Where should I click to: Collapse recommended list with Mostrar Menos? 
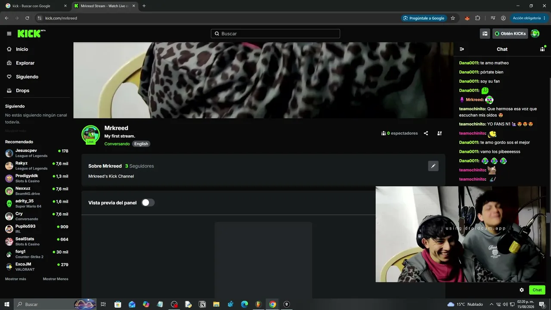click(56, 279)
